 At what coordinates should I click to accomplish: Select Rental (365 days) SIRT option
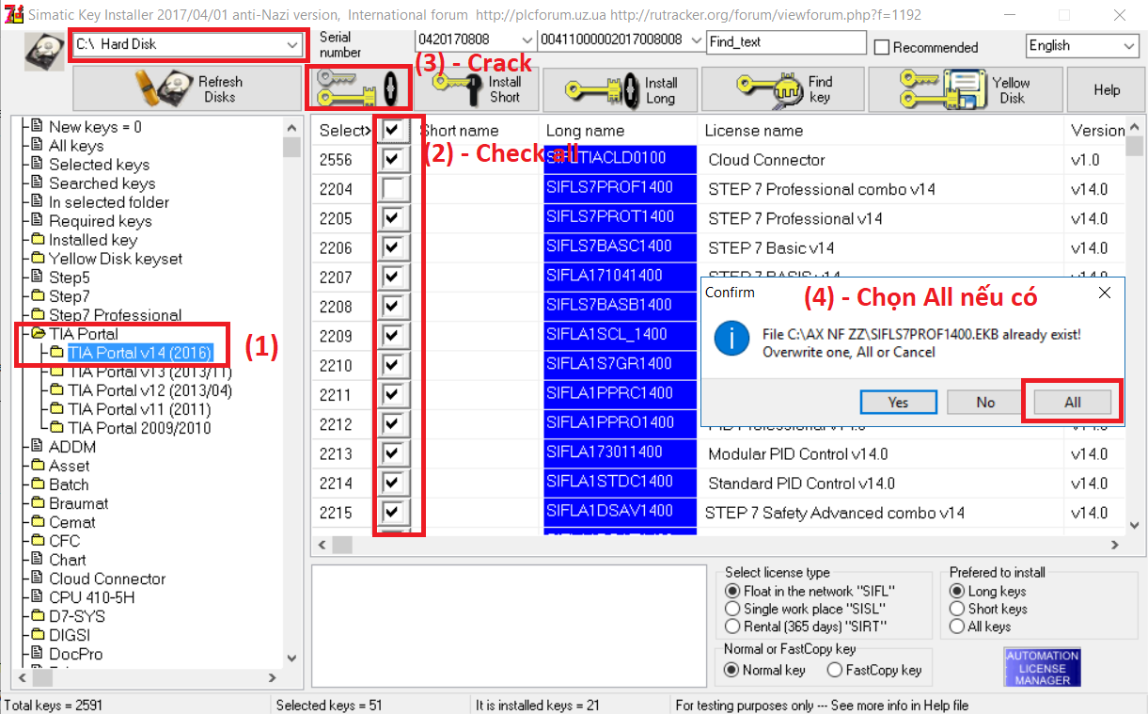pyautogui.click(x=733, y=627)
